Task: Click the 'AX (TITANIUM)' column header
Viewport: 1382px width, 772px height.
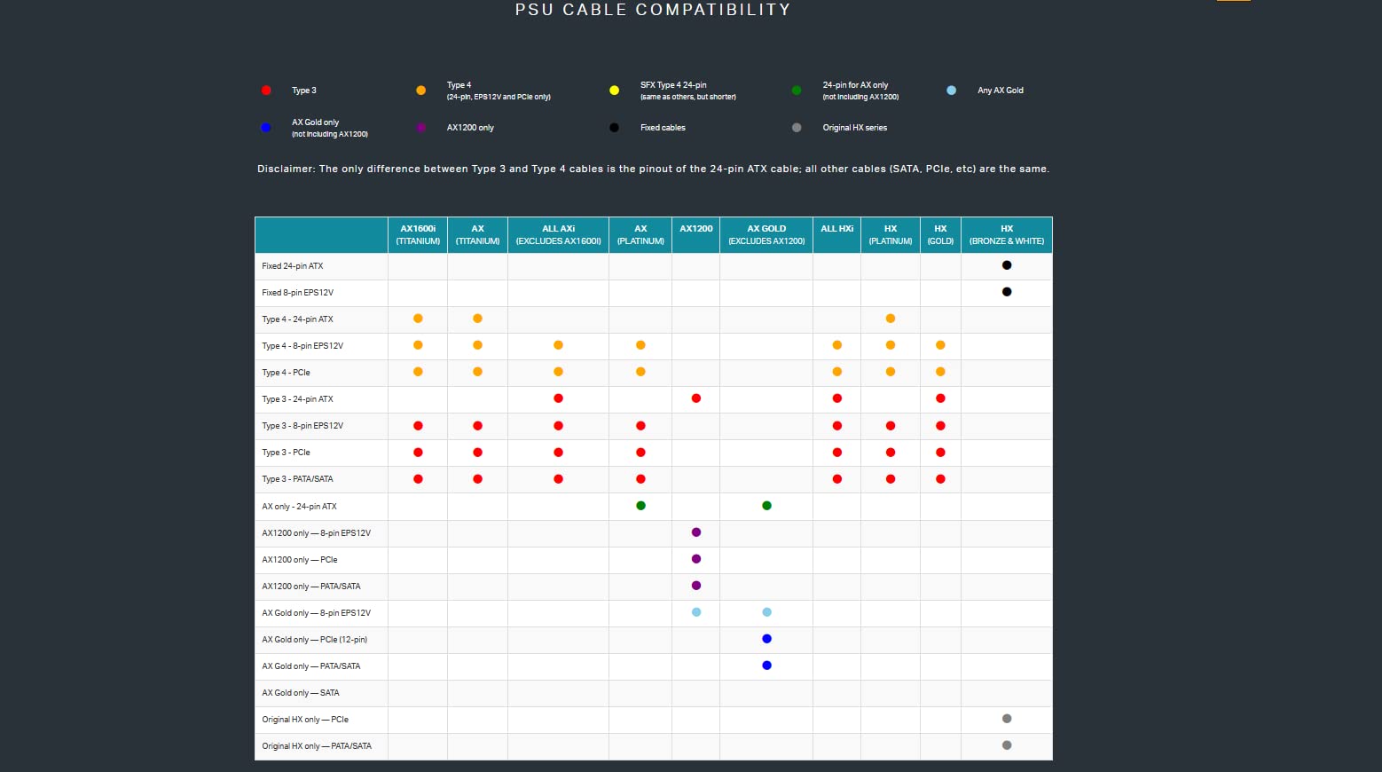Action: [477, 235]
